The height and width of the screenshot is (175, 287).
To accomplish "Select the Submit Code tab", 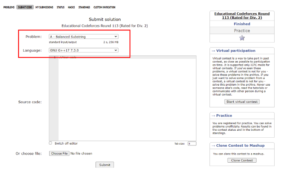I will (x=25, y=7).
